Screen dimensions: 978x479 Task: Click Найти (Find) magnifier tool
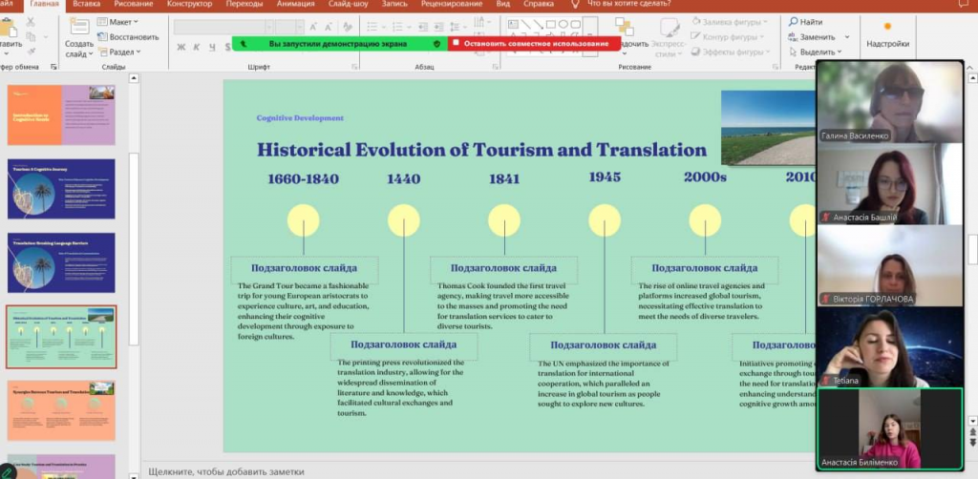point(806,21)
